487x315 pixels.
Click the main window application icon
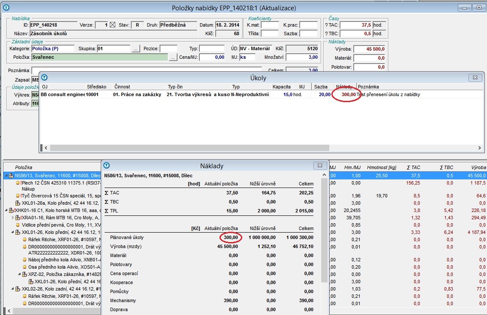tap(6, 8)
